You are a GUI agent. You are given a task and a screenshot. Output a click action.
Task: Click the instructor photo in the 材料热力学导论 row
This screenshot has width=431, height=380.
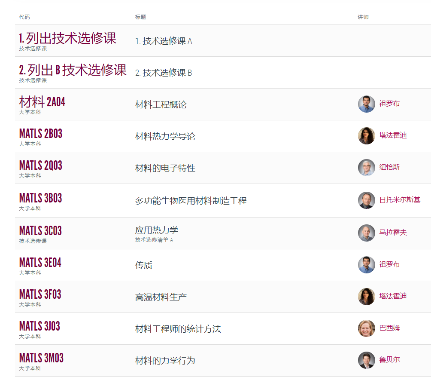(x=366, y=136)
